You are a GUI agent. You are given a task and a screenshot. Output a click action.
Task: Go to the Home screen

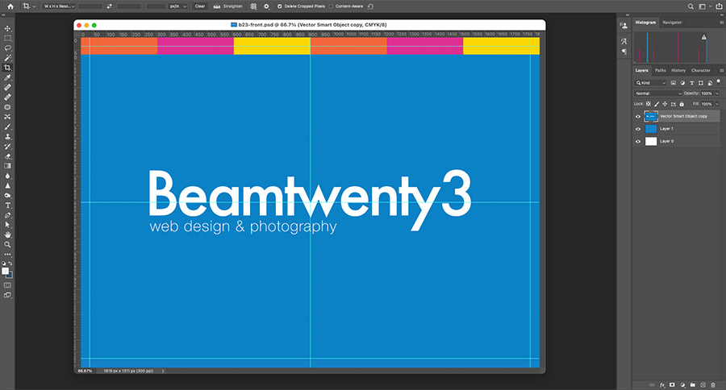tap(10, 6)
